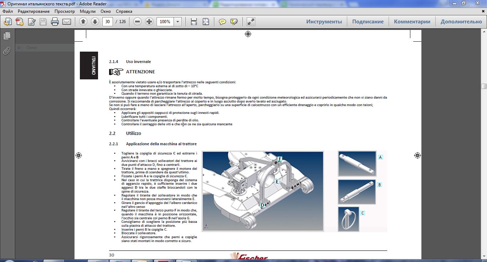
Task: Click the pin image labeled B
Action: click(357, 192)
